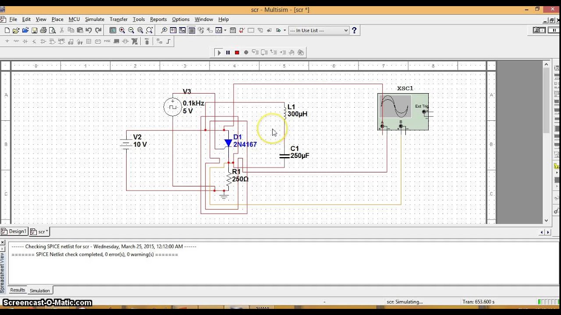Place an Indicator component
This screenshot has height=315, width=561.
(89, 41)
